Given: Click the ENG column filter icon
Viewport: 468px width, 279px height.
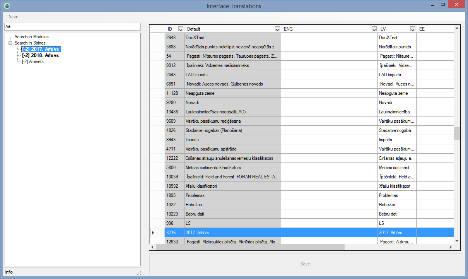Looking at the screenshot, I should click(x=374, y=29).
